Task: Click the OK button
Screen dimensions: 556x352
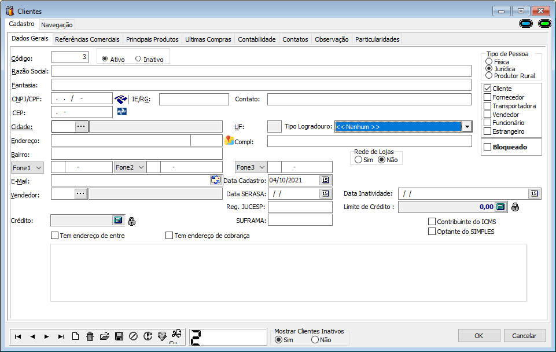Action: [x=479, y=336]
